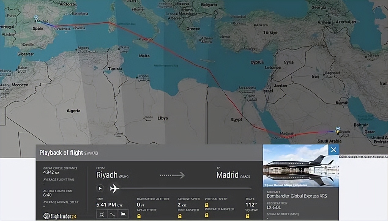Image resolution: width=388 pixels, height=221 pixels.
Task: Click the airplane marker on the playback timeline
Action: (x=114, y=188)
